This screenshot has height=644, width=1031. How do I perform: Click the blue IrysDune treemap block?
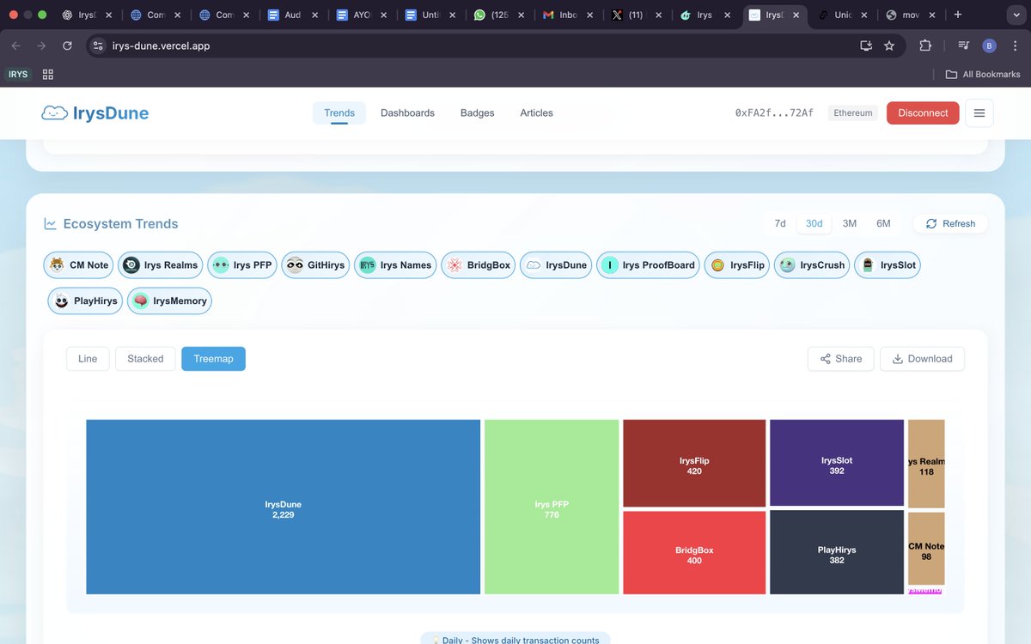click(283, 507)
